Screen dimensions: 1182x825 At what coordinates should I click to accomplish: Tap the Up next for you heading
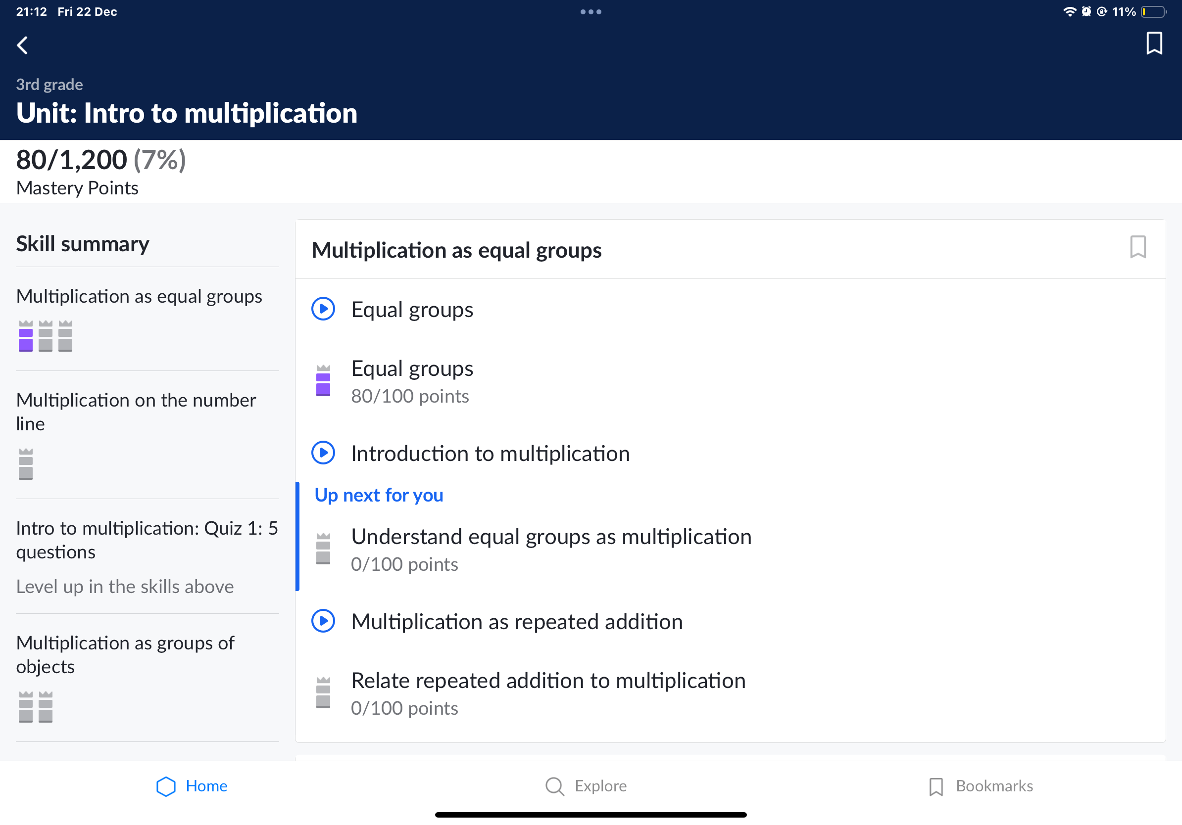coord(379,495)
